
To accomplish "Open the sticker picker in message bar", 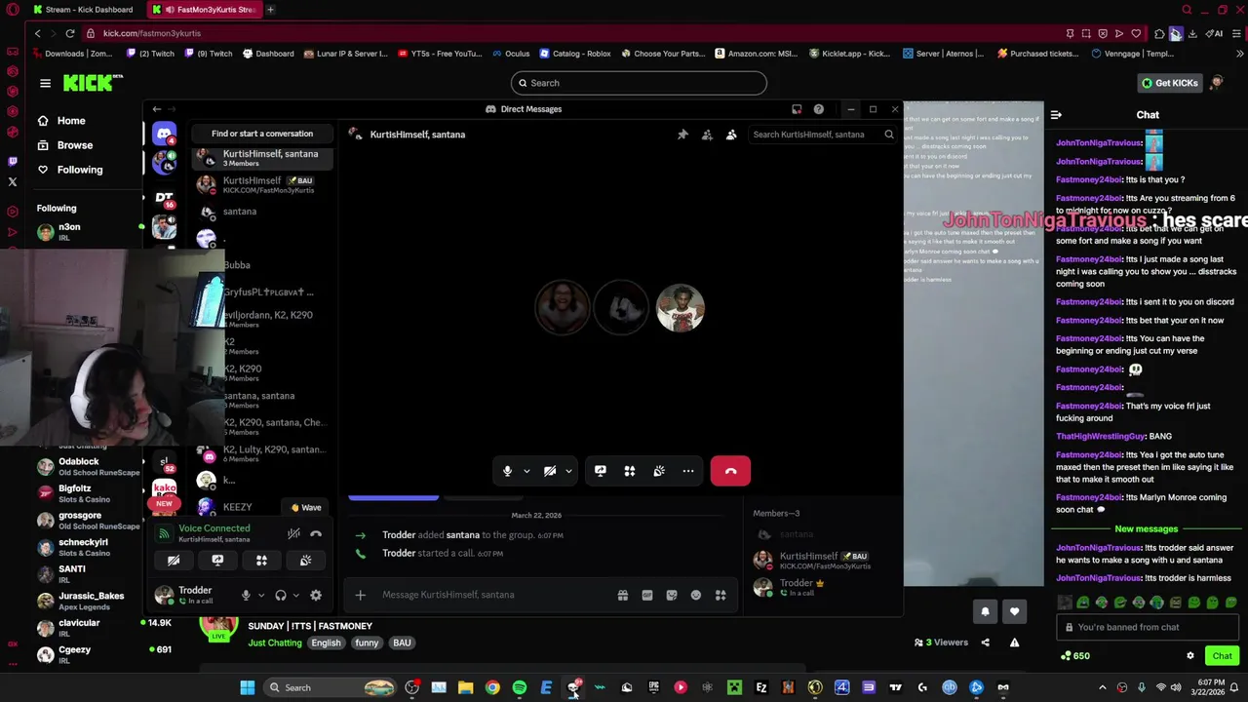I will tap(672, 595).
